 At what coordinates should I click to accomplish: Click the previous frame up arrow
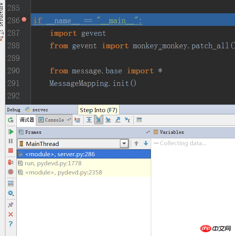[136, 144]
